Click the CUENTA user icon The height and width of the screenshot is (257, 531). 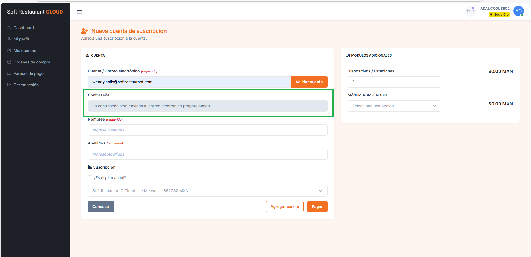(87, 55)
